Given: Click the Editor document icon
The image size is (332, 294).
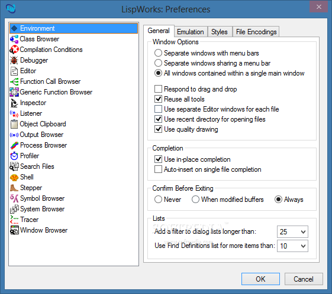Looking at the screenshot, I should [x=14, y=71].
